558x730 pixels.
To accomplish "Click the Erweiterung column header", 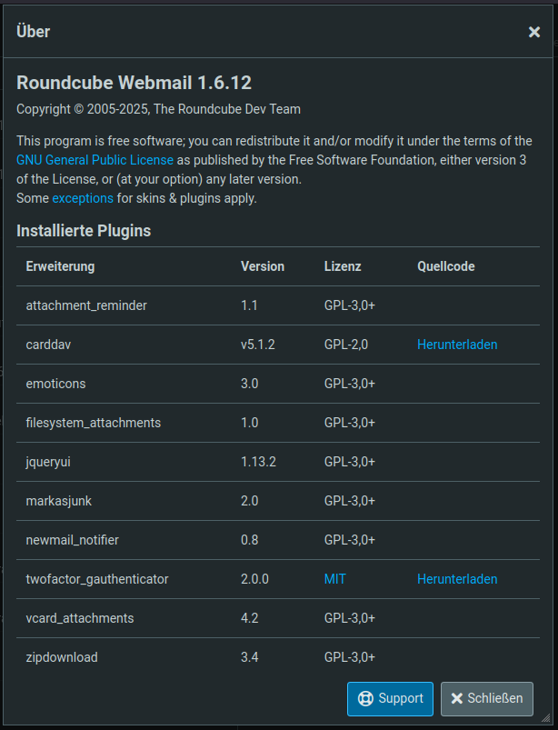I will click(x=60, y=266).
